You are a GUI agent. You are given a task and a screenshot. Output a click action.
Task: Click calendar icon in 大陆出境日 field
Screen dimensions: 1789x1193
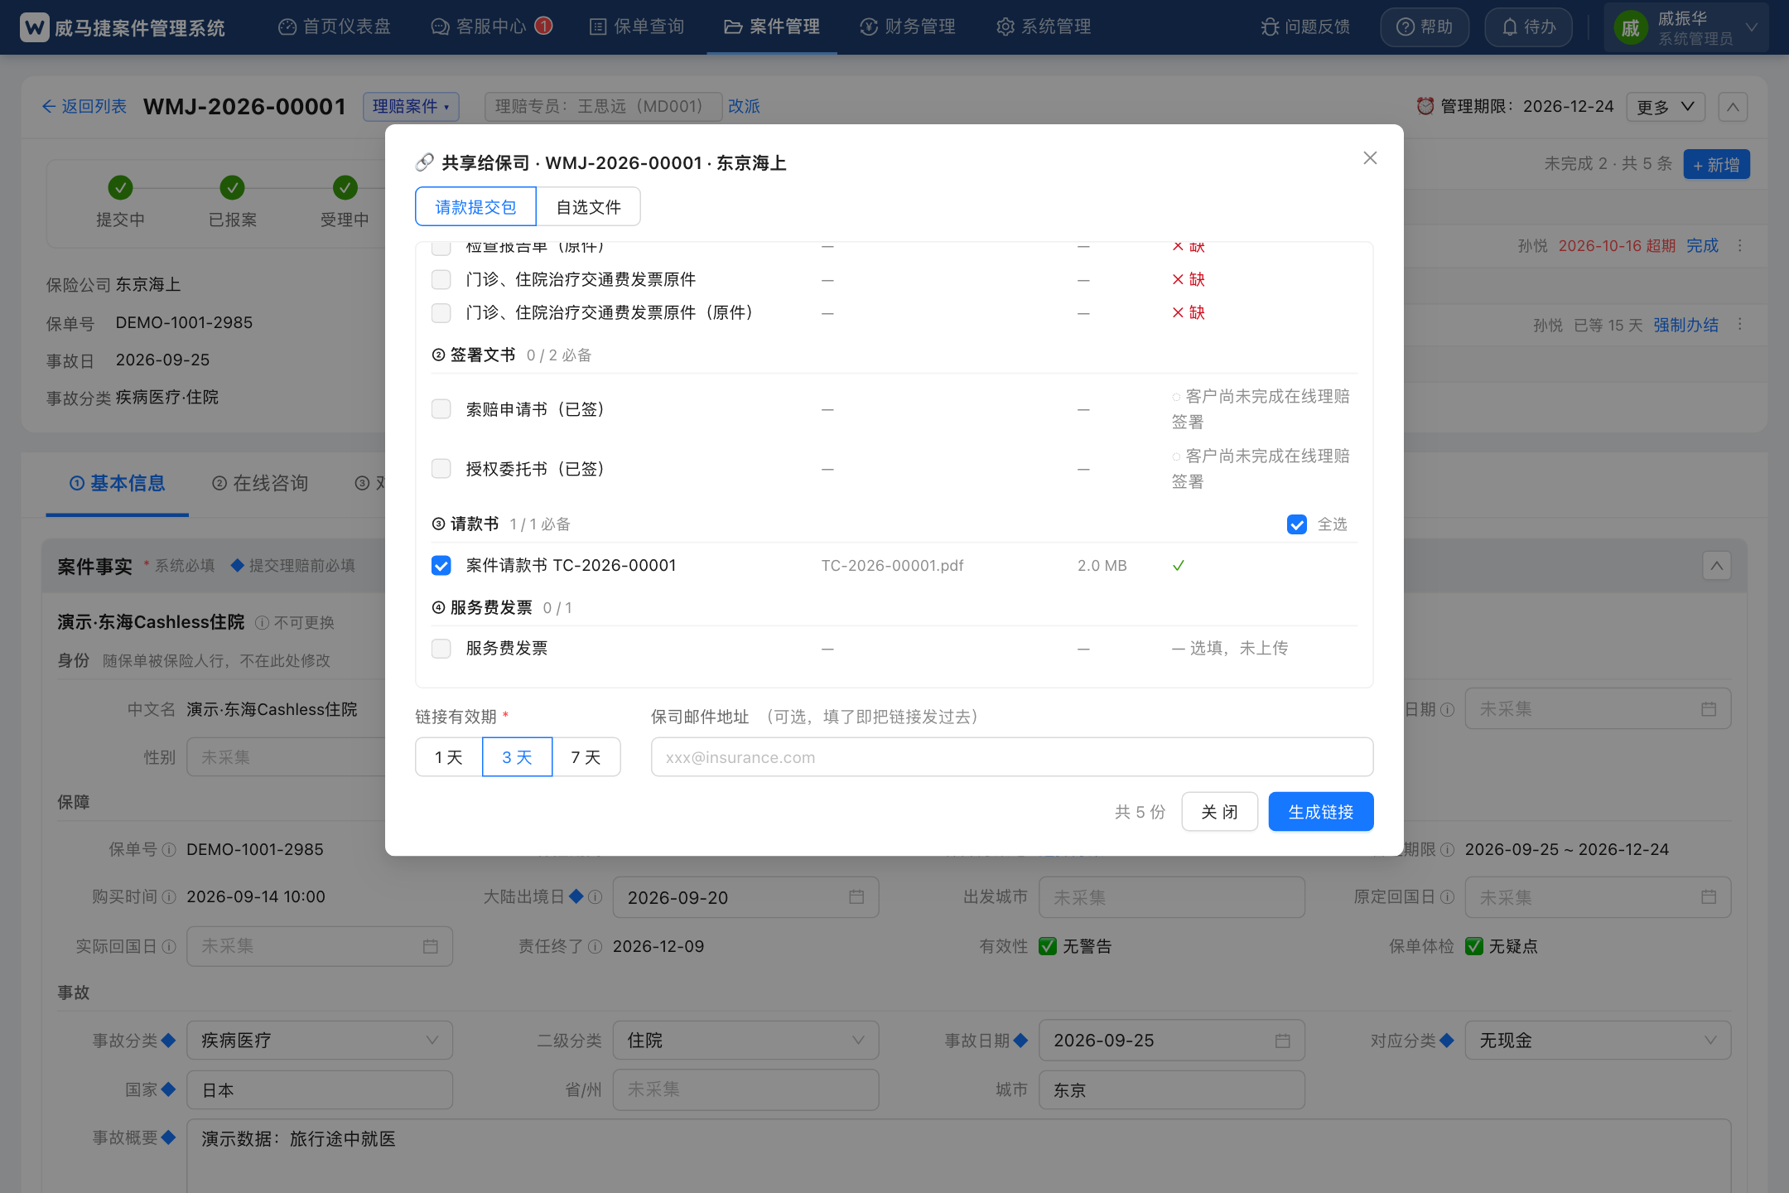[x=856, y=897]
